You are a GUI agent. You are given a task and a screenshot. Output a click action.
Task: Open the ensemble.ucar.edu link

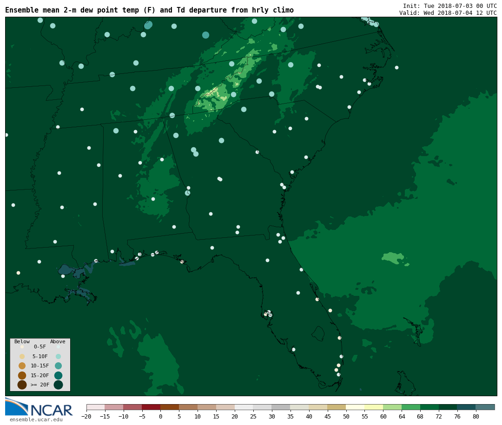click(x=36, y=420)
